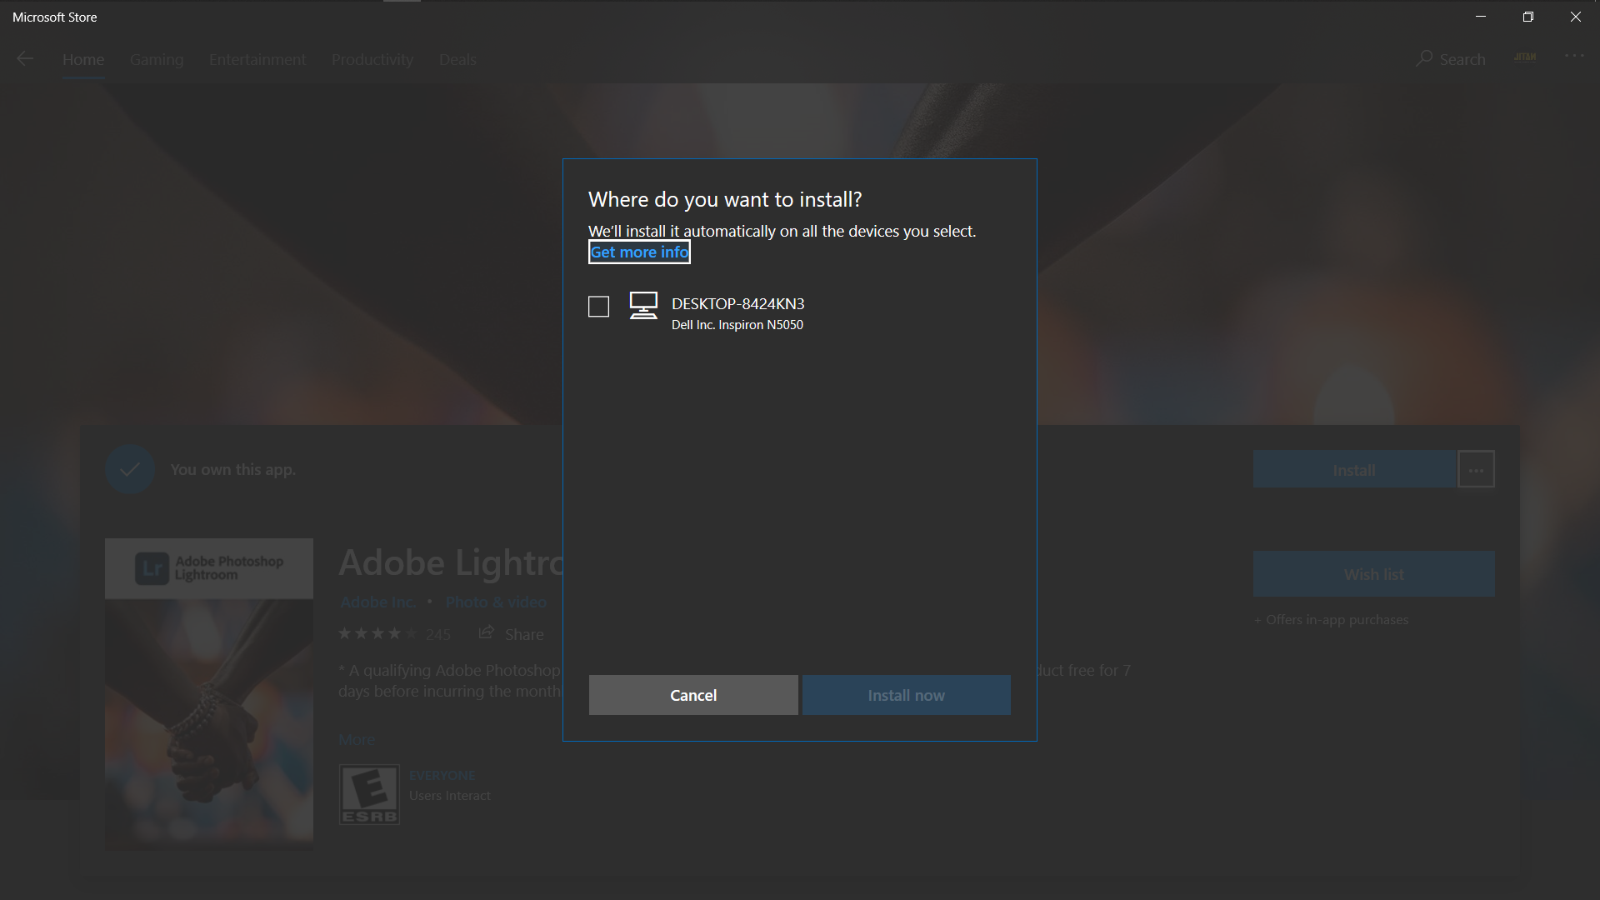Click the star rating with 245 reviews

[394, 634]
